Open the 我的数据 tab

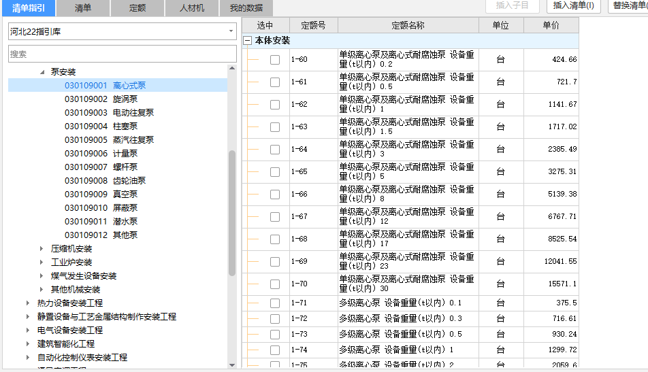tap(246, 8)
